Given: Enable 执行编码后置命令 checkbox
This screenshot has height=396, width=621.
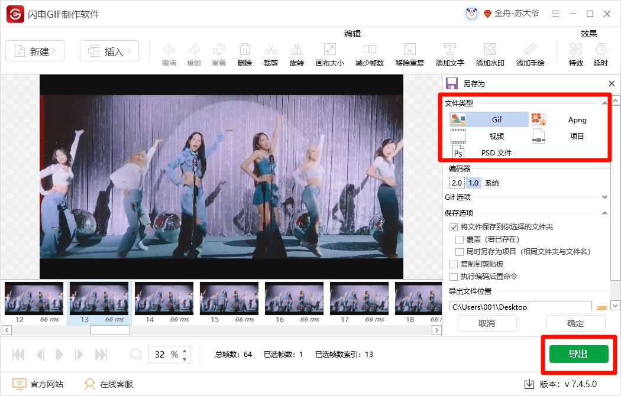Looking at the screenshot, I should coord(454,277).
